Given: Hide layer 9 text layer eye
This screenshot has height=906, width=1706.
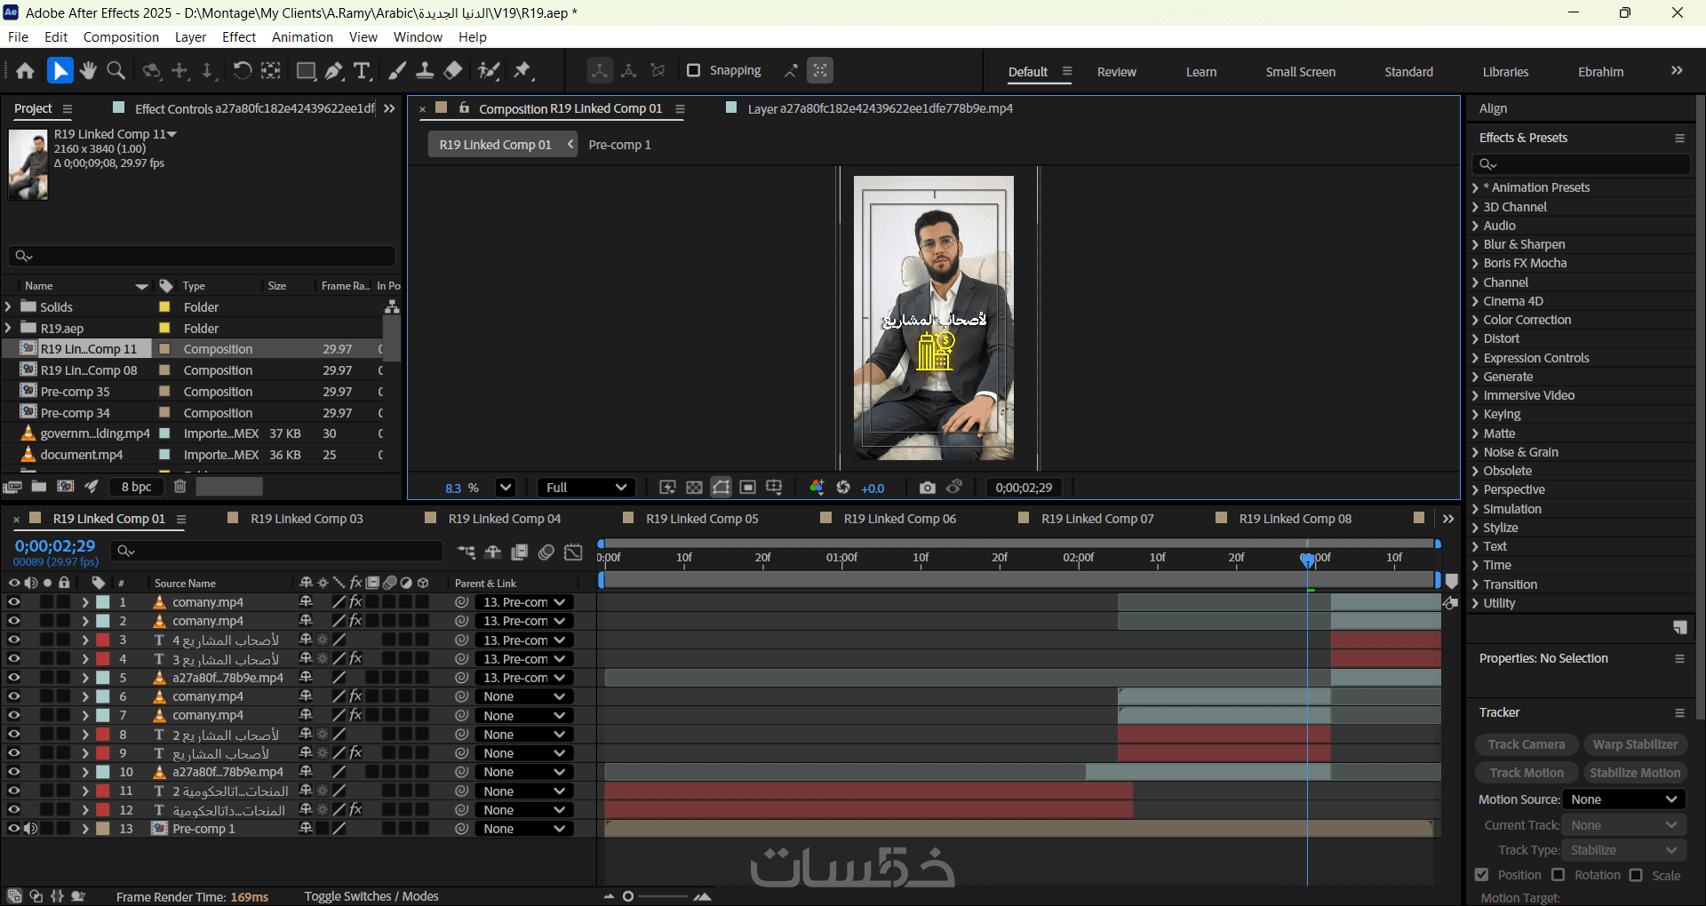Looking at the screenshot, I should (14, 753).
